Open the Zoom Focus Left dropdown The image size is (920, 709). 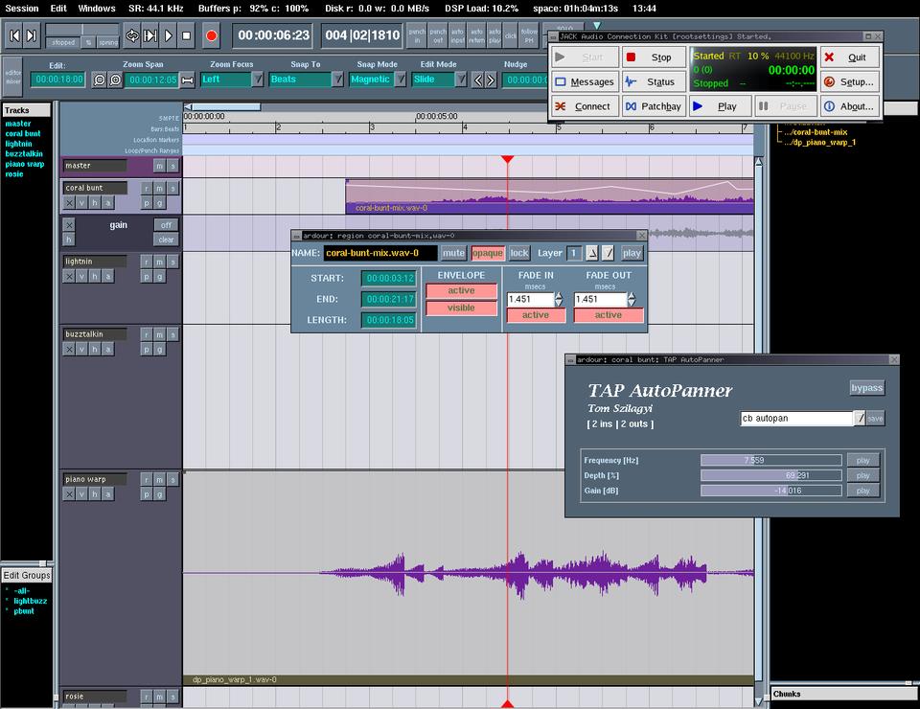click(x=258, y=80)
